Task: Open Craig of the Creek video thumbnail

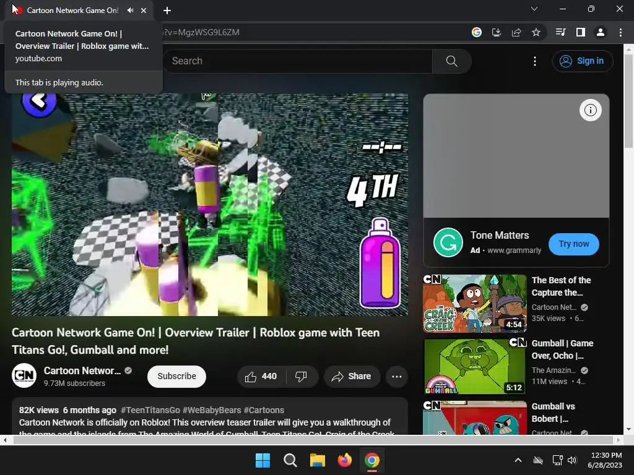Action: coord(475,303)
